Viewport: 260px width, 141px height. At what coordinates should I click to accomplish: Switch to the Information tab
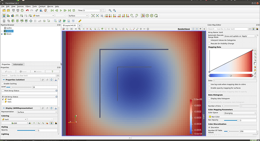18,64
